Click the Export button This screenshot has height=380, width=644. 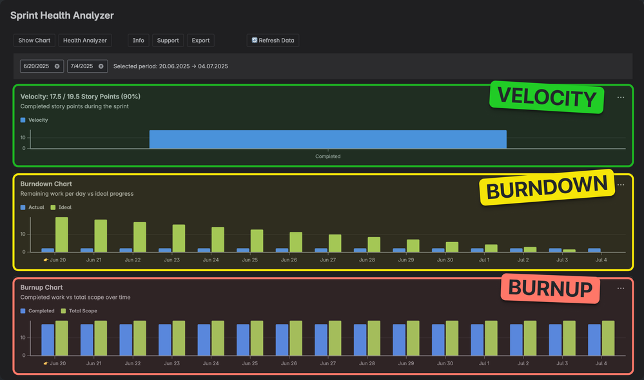tap(200, 40)
